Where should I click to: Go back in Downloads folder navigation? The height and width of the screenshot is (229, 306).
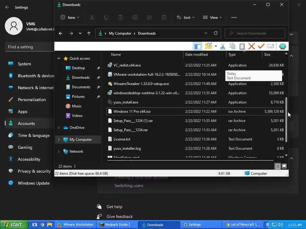61,33
